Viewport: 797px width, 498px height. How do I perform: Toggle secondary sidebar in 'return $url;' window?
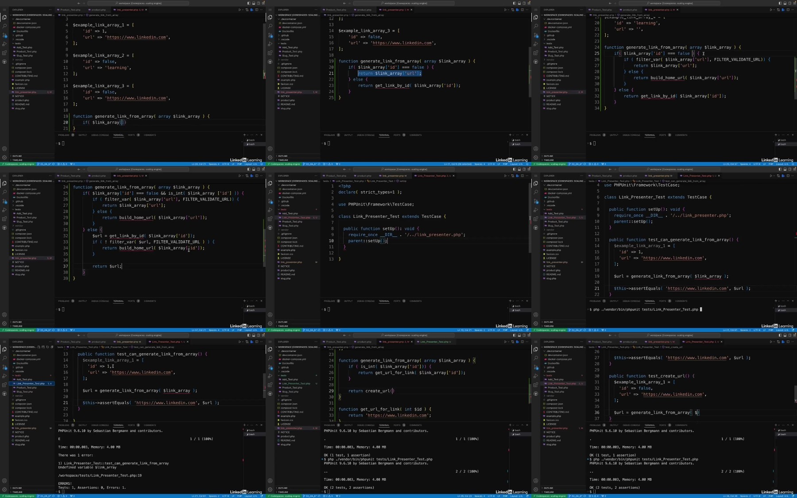click(x=258, y=169)
